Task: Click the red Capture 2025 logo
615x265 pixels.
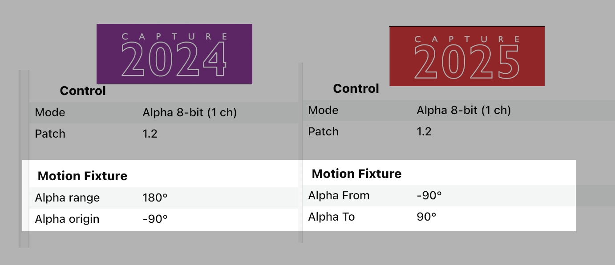Action: pyautogui.click(x=467, y=56)
